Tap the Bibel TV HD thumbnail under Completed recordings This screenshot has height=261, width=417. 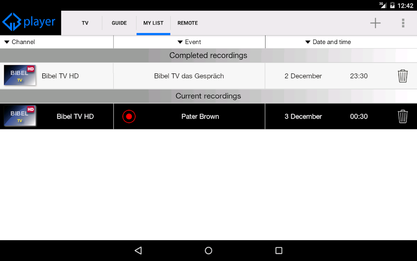(x=20, y=75)
